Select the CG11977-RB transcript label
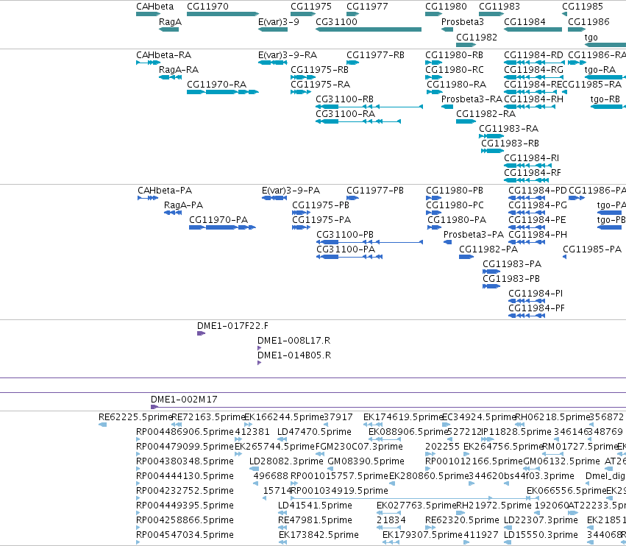Viewport: 626px width, 546px height. 375,54
